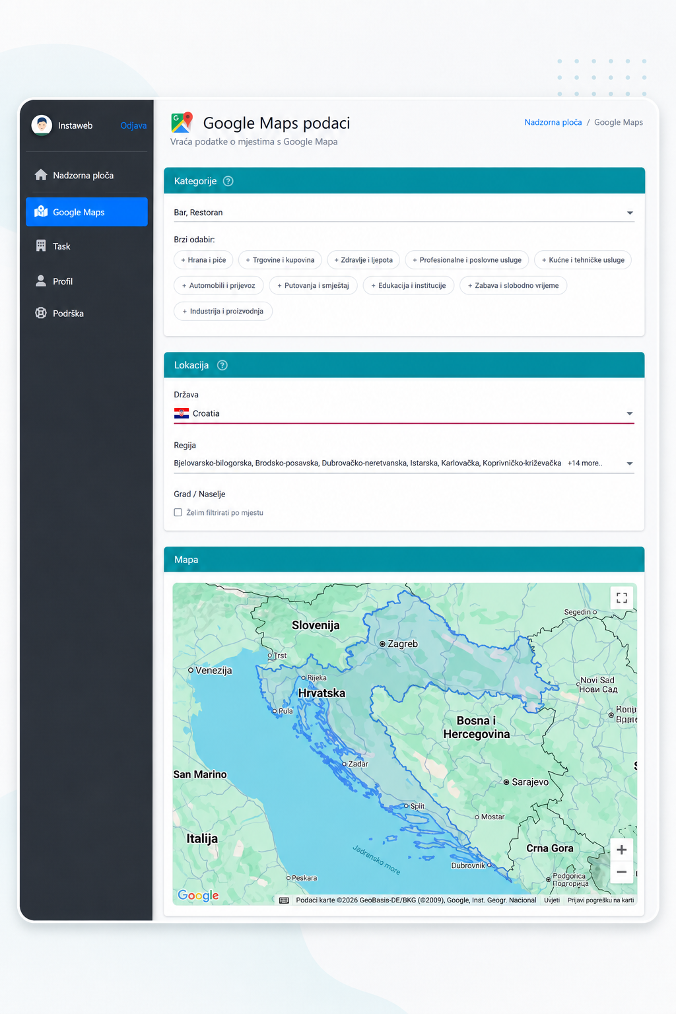Add the Edukacija i institucije quick category

pos(408,286)
